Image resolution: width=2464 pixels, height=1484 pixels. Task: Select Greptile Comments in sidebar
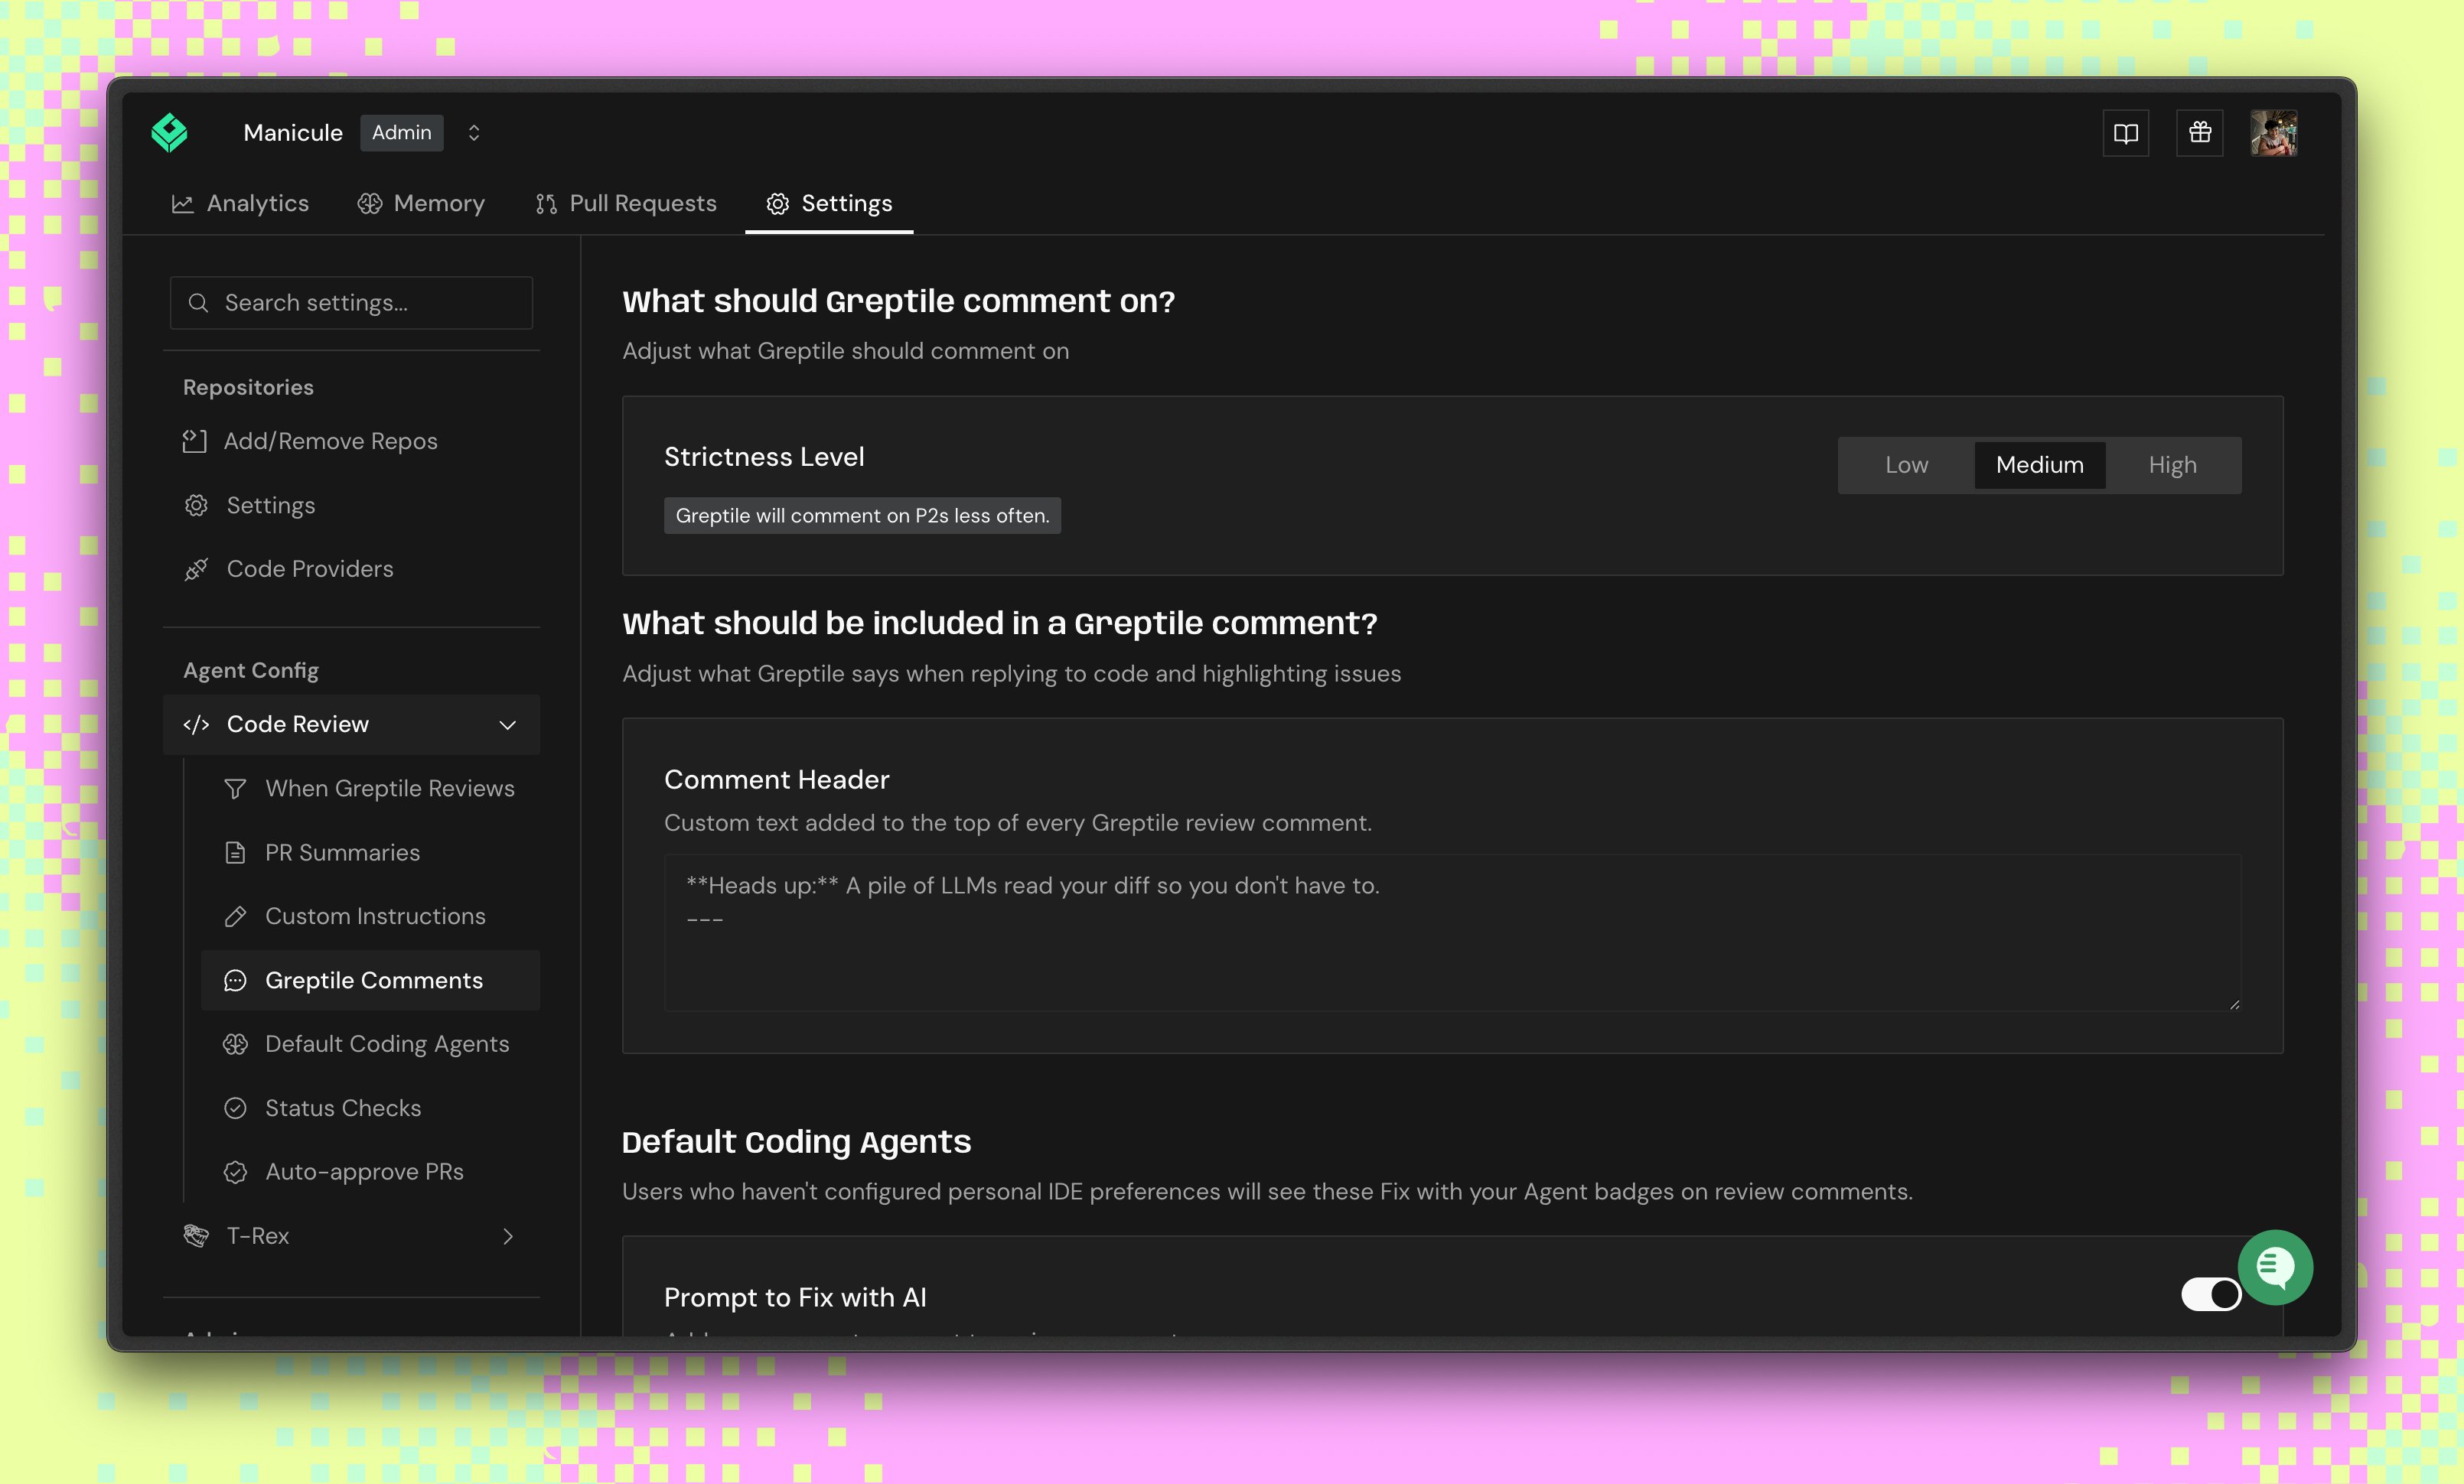pos(371,981)
